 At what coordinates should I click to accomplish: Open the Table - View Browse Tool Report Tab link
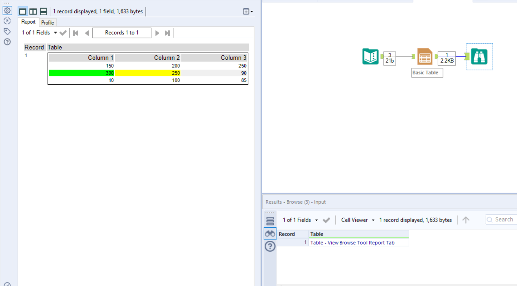[x=352, y=243]
